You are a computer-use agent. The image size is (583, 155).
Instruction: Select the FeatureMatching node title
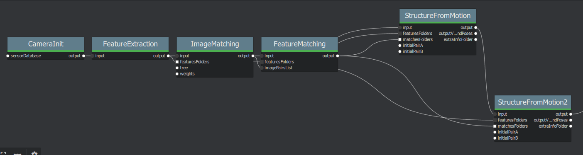(x=299, y=44)
